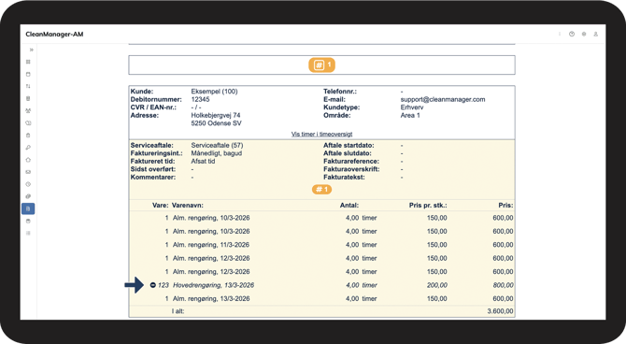Open the key icon in the sidebar

(28, 148)
